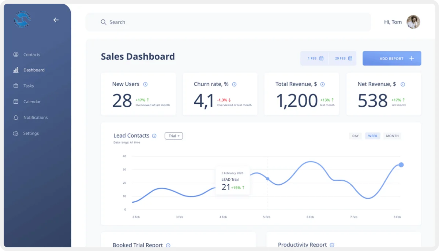Click the Add Report button
Image resolution: width=439 pixels, height=251 pixels.
[391, 59]
